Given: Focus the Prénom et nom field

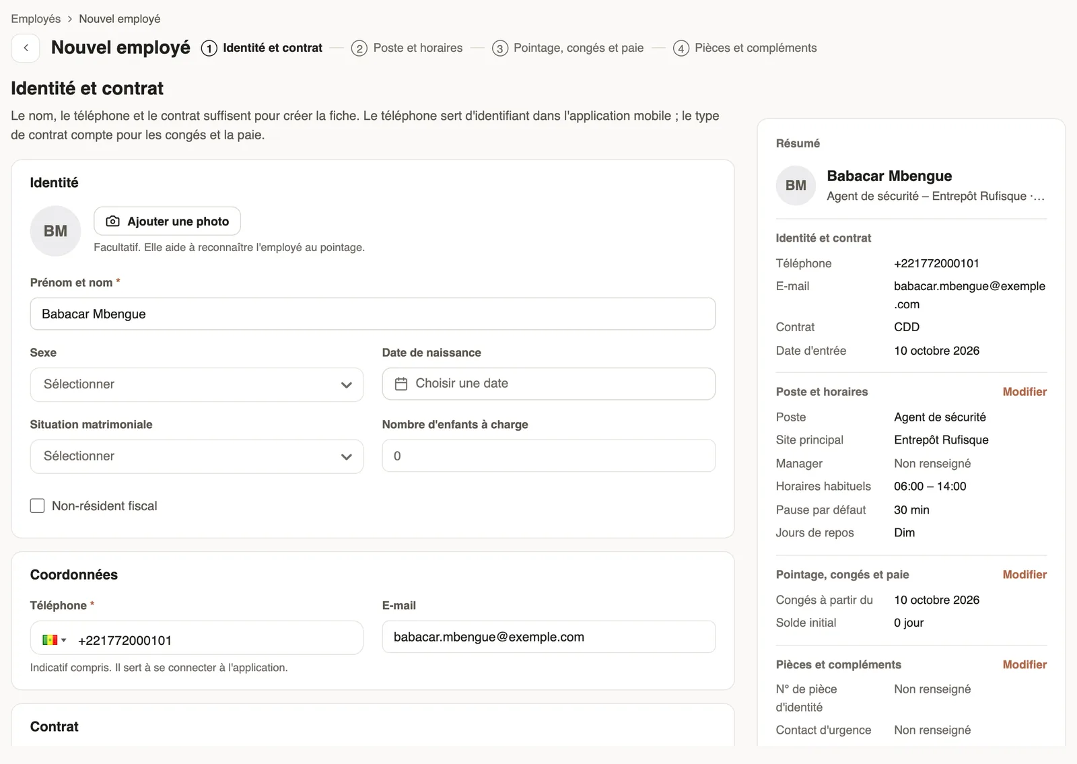Looking at the screenshot, I should click(x=373, y=314).
